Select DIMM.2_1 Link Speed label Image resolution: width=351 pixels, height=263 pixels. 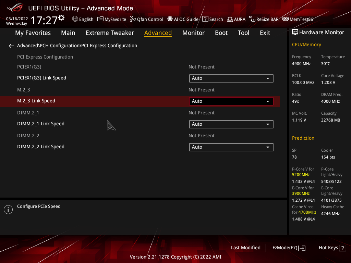[41, 124]
